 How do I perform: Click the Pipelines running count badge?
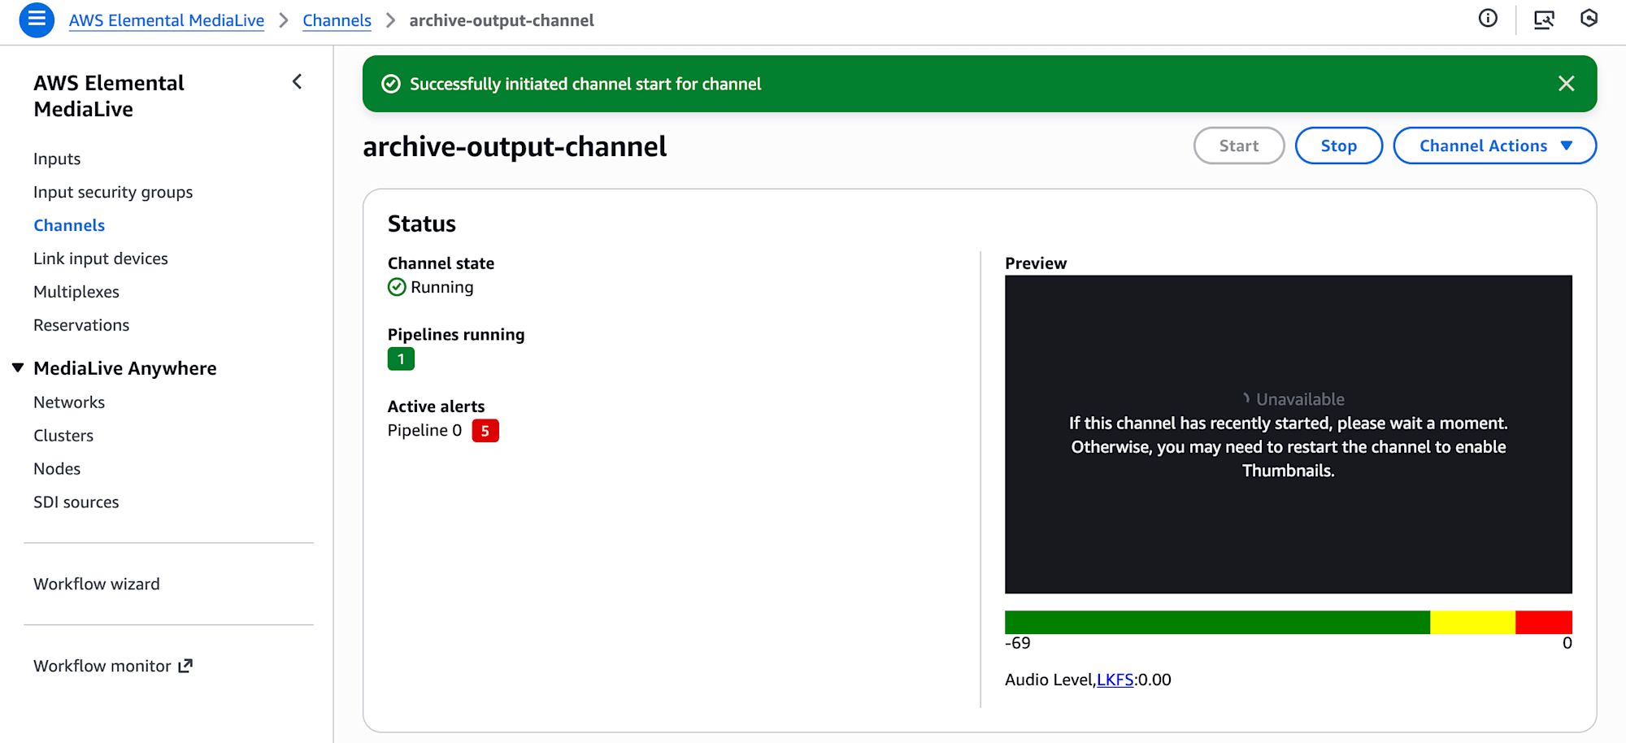click(401, 358)
